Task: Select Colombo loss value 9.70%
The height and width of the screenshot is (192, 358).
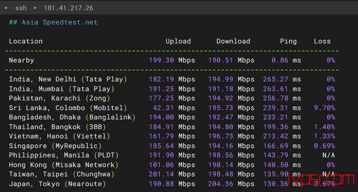Action: coord(325,108)
